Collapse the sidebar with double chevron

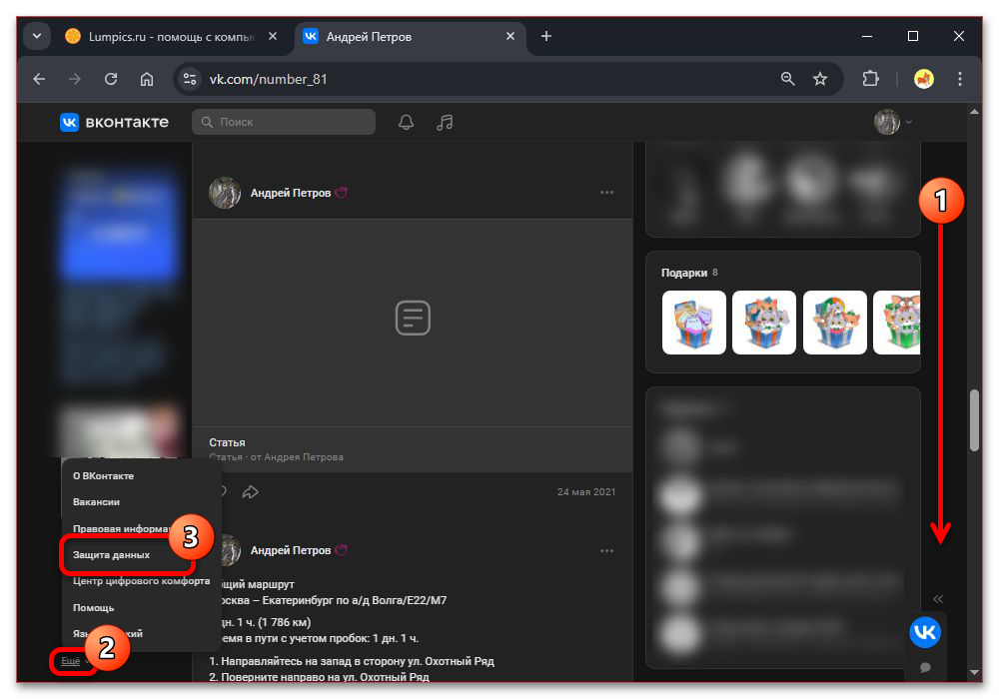pyautogui.click(x=938, y=599)
